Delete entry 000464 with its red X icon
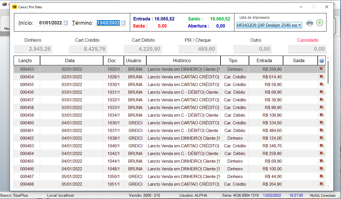Image resolution: width=341 pixels, height=199 pixels. coord(322,153)
